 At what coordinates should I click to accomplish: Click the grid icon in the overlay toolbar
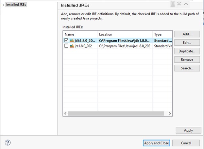173,4
